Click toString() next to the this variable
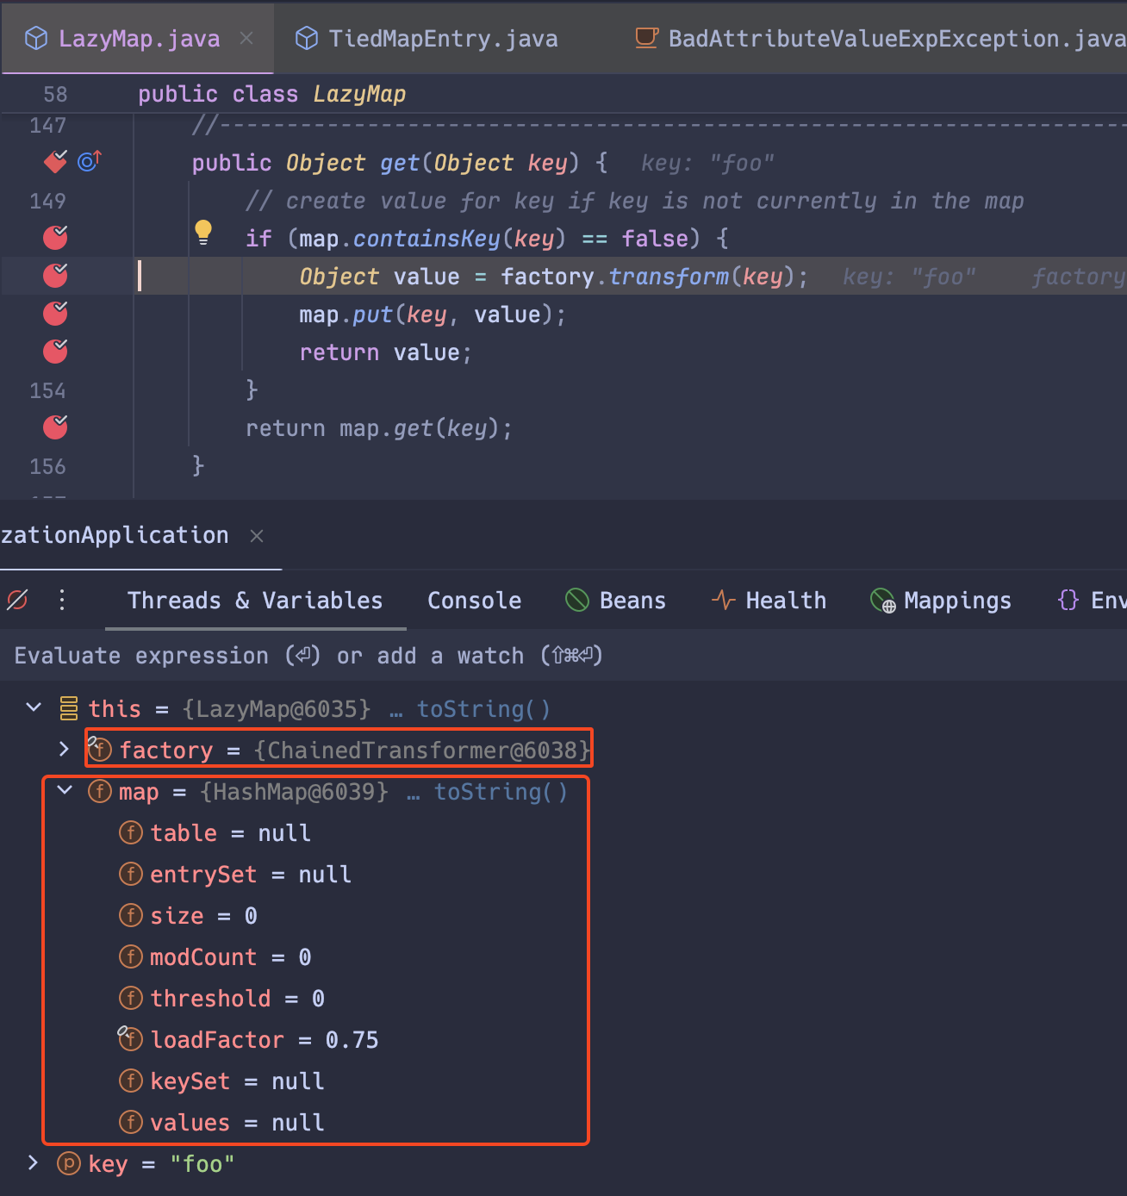This screenshot has height=1196, width=1127. (483, 708)
